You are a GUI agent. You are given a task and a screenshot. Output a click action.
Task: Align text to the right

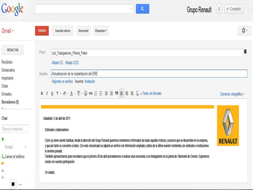click(132, 93)
